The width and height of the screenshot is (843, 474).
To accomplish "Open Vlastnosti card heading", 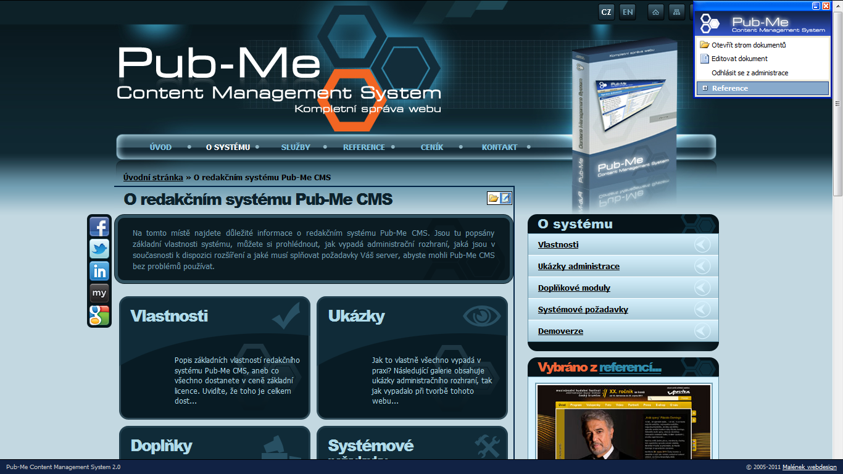I will 169,316.
